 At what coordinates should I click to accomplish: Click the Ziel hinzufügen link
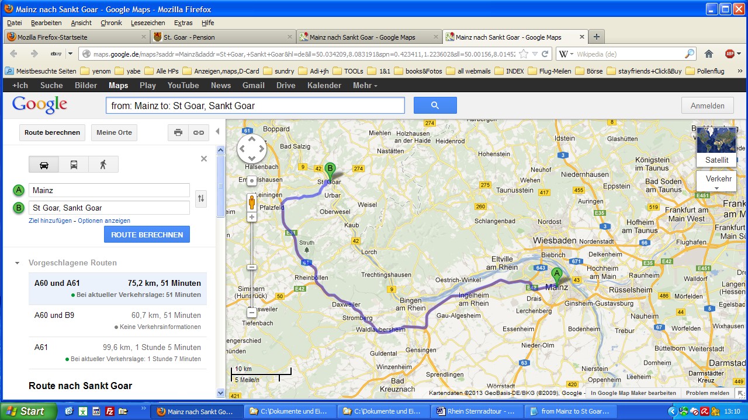(x=50, y=220)
